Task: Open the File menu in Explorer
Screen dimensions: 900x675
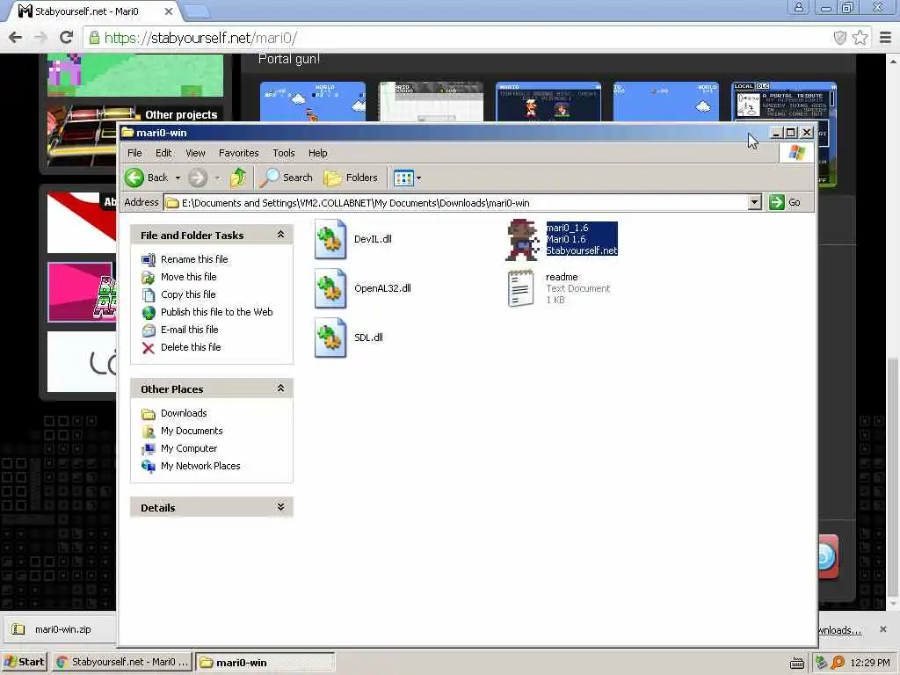Action: coord(134,153)
